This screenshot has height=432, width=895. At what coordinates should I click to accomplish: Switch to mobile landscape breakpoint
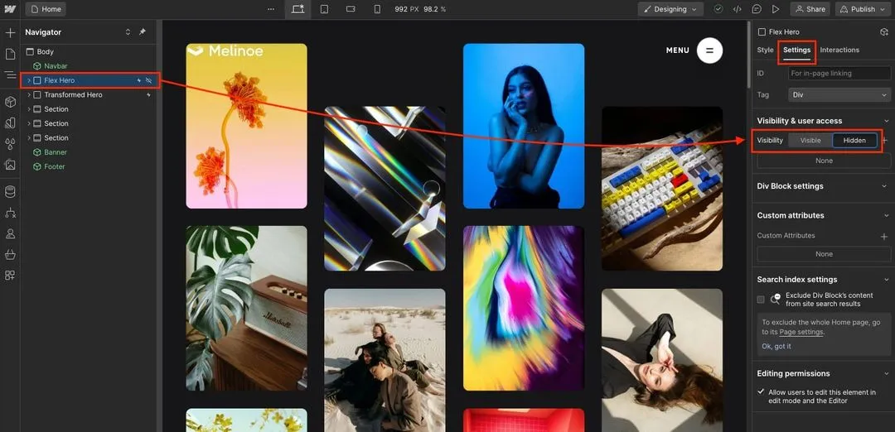click(351, 9)
